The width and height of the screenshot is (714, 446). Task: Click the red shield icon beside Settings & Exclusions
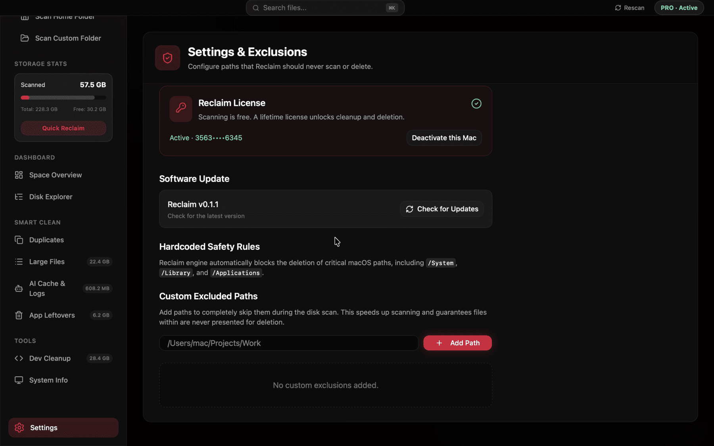pyautogui.click(x=167, y=58)
